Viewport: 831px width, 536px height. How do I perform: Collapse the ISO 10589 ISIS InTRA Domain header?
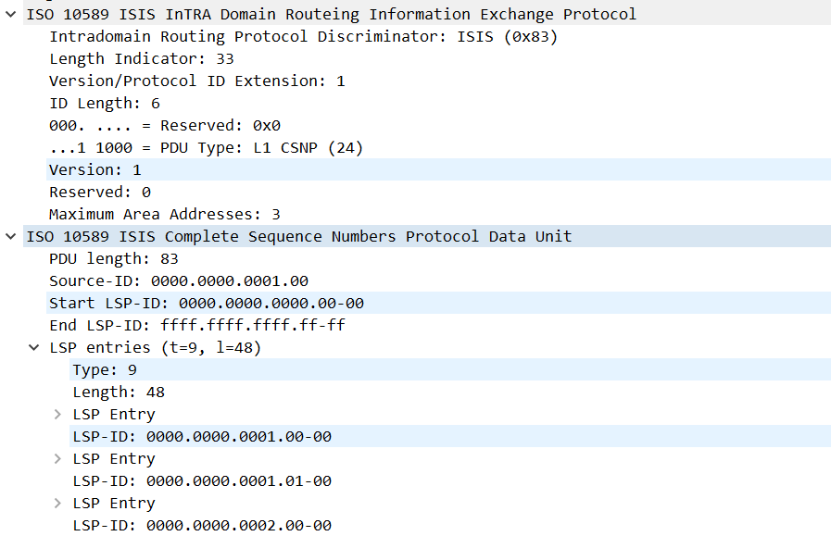[10, 14]
